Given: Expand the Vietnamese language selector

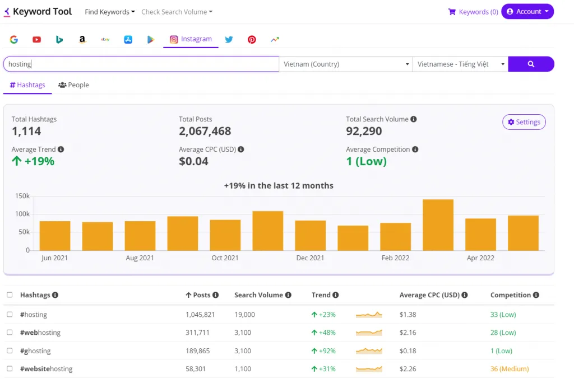Looking at the screenshot, I should click(x=460, y=64).
